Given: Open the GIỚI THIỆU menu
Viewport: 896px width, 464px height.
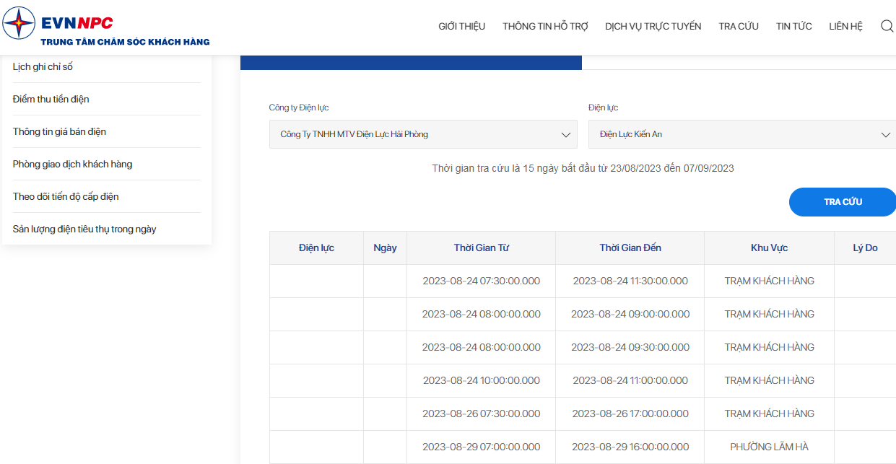Looking at the screenshot, I should (x=462, y=26).
